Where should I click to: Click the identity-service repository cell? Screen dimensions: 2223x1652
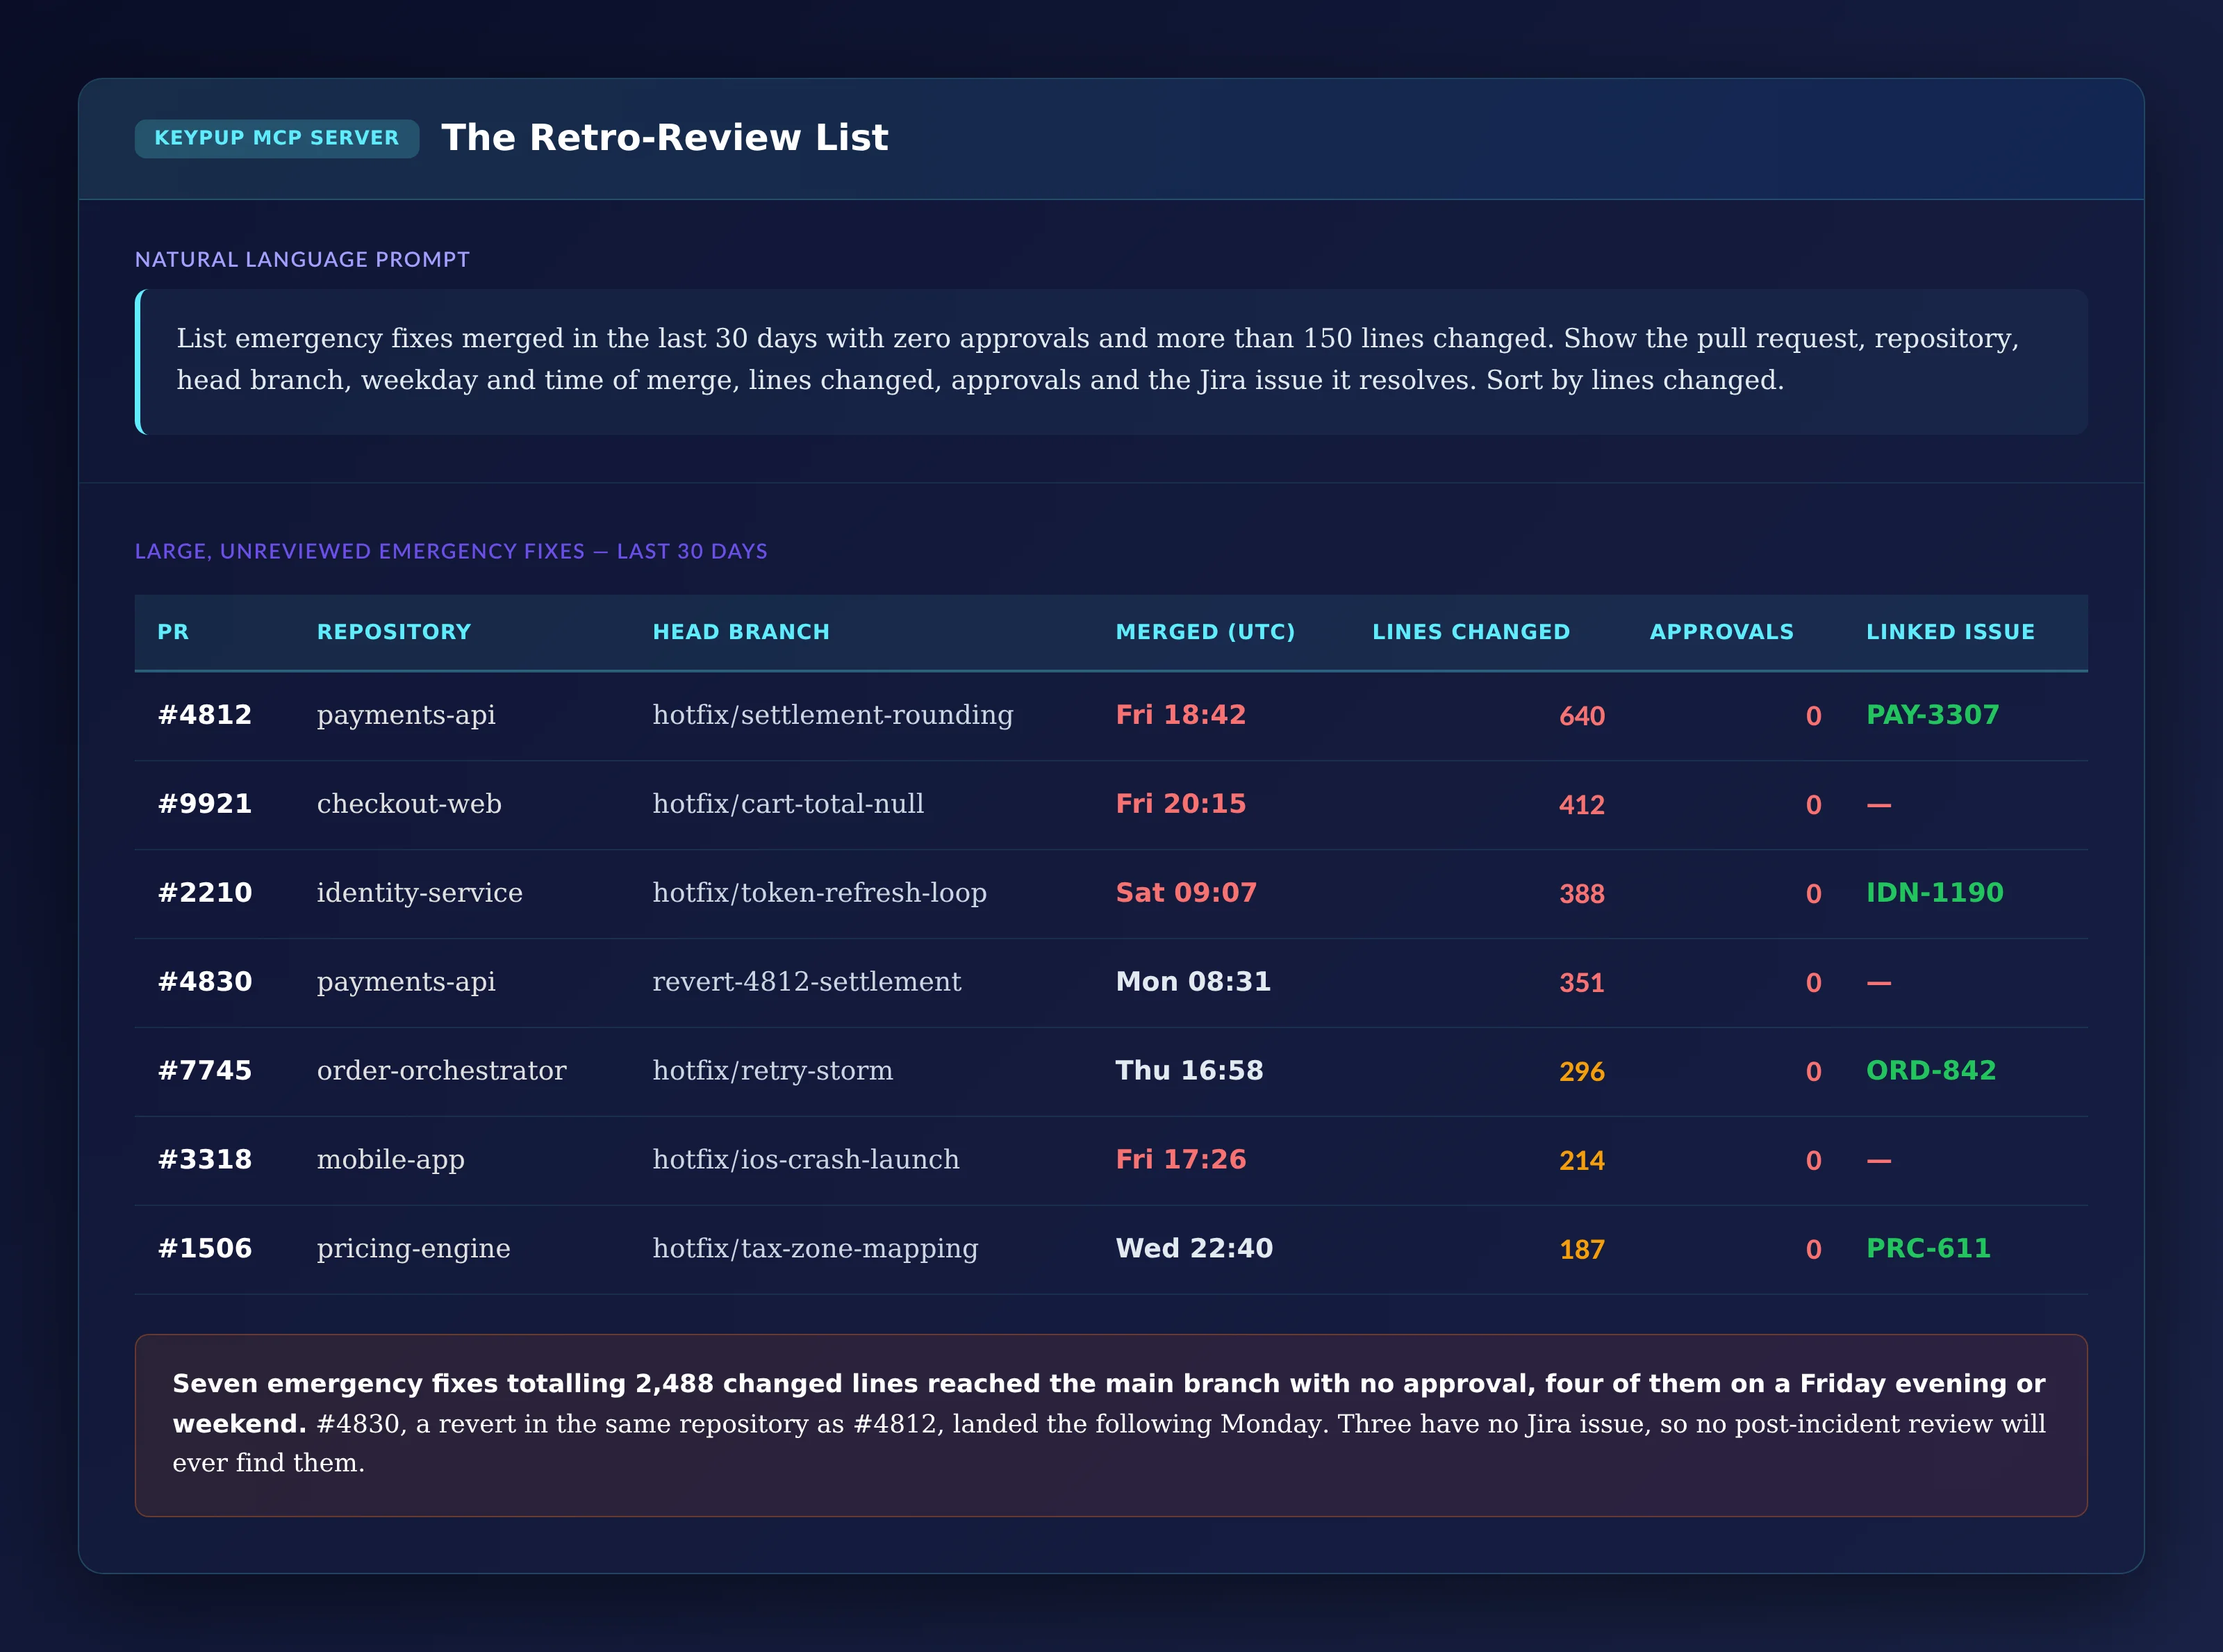coord(420,893)
